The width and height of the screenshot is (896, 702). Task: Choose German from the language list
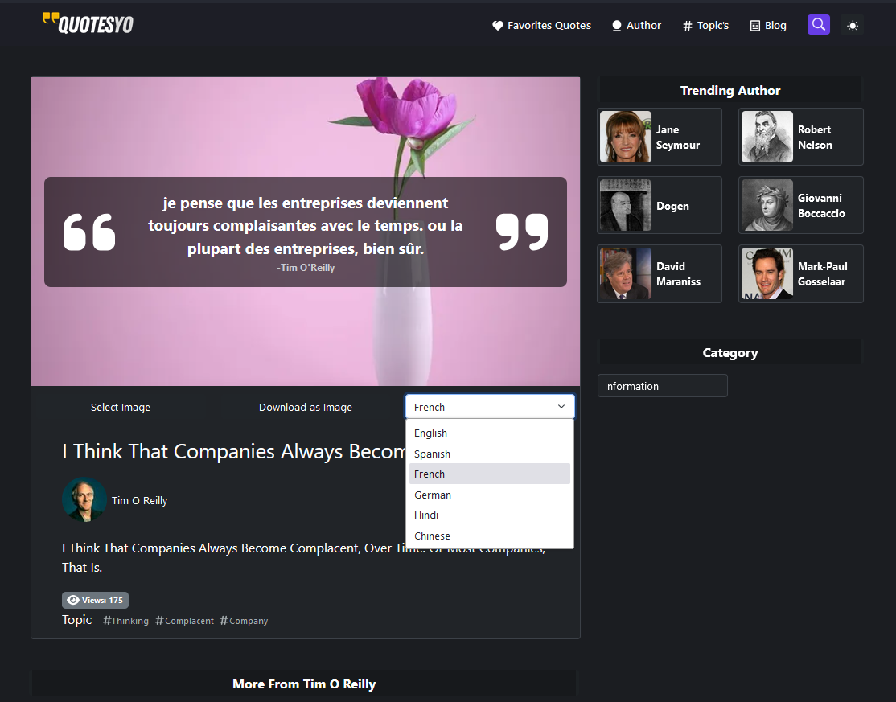[490, 495]
